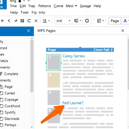Screen dimensions: 129x129
Task: Select page 1 thumbnail
Action: [x=54, y=62]
